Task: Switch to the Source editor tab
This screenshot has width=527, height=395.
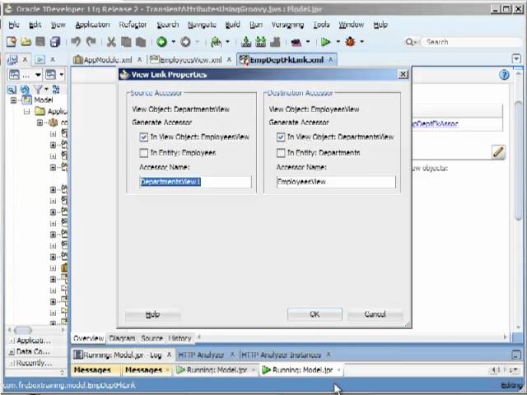Action: click(x=152, y=338)
